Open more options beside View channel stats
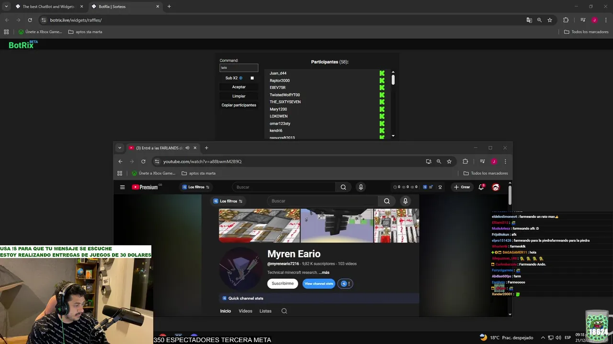Screen dimensions: 613x344 pos(344,284)
